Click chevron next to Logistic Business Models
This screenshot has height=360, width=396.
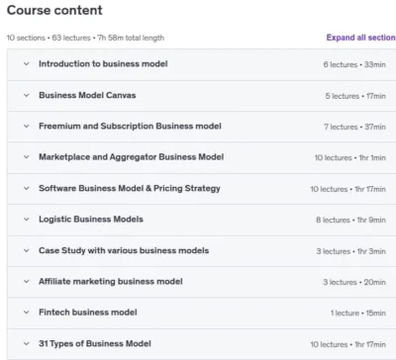(27, 220)
